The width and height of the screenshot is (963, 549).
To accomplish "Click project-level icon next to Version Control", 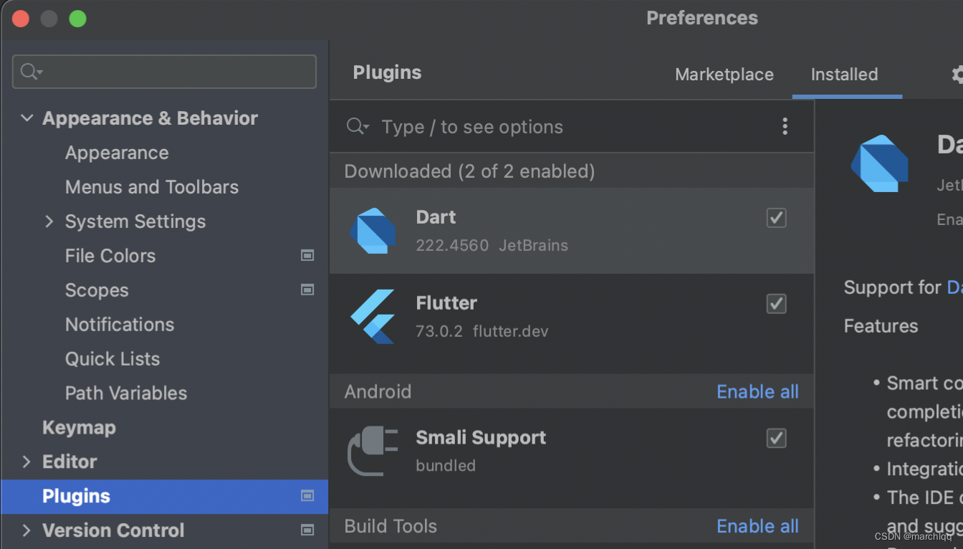I will pyautogui.click(x=307, y=530).
